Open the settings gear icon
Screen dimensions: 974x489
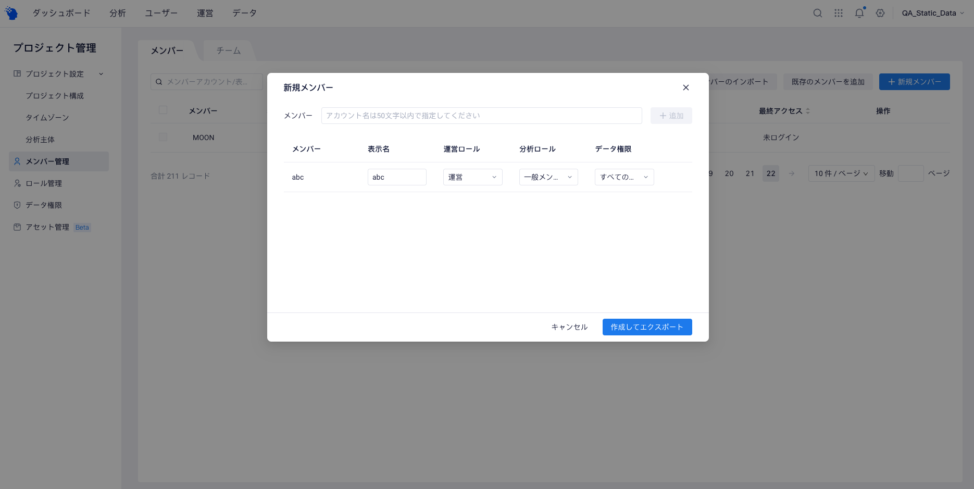pos(880,13)
